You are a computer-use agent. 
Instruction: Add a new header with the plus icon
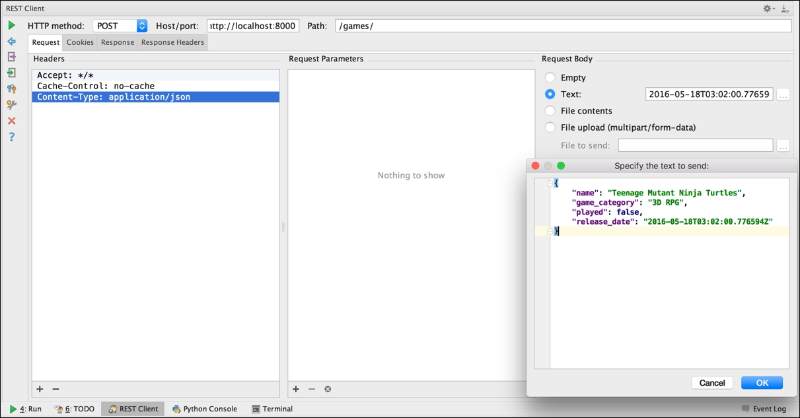(x=40, y=389)
